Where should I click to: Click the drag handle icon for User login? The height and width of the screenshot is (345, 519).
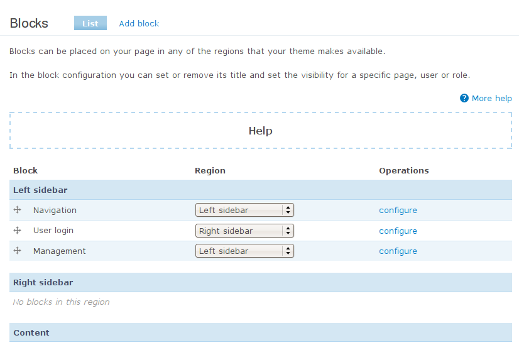coord(17,230)
